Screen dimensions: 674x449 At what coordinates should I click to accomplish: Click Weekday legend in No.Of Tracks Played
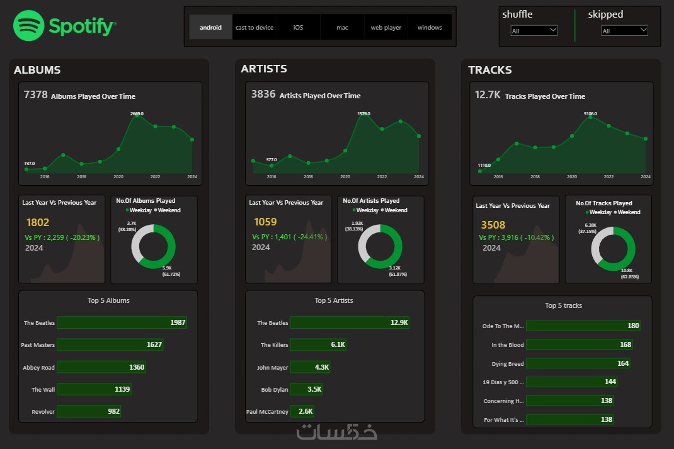coord(598,212)
